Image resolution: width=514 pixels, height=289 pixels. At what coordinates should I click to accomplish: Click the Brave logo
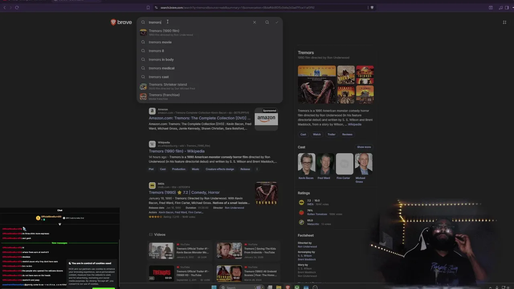click(121, 22)
